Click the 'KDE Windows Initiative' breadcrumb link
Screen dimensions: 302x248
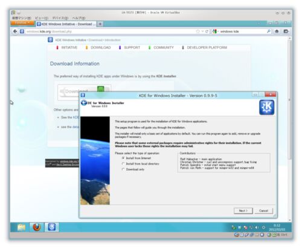(x=71, y=40)
